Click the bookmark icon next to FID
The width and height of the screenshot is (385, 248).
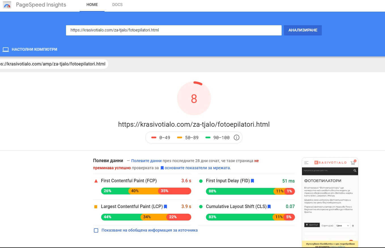[252, 181]
